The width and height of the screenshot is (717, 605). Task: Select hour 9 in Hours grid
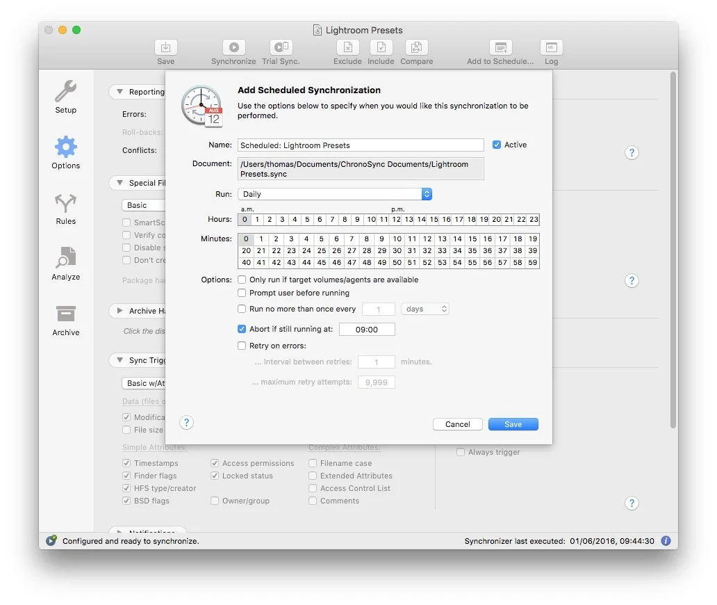(358, 220)
